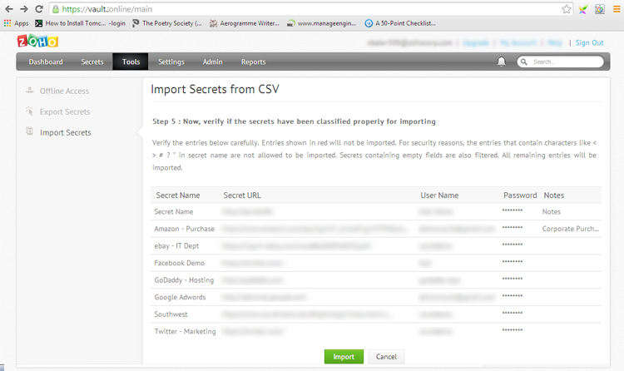Select the 'GoDaddy - Hosting' entry

point(184,280)
